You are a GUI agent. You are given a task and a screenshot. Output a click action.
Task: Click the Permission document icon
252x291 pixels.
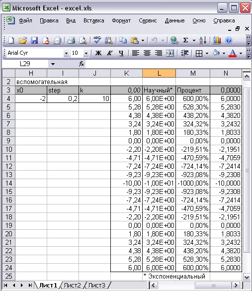click(x=46, y=40)
